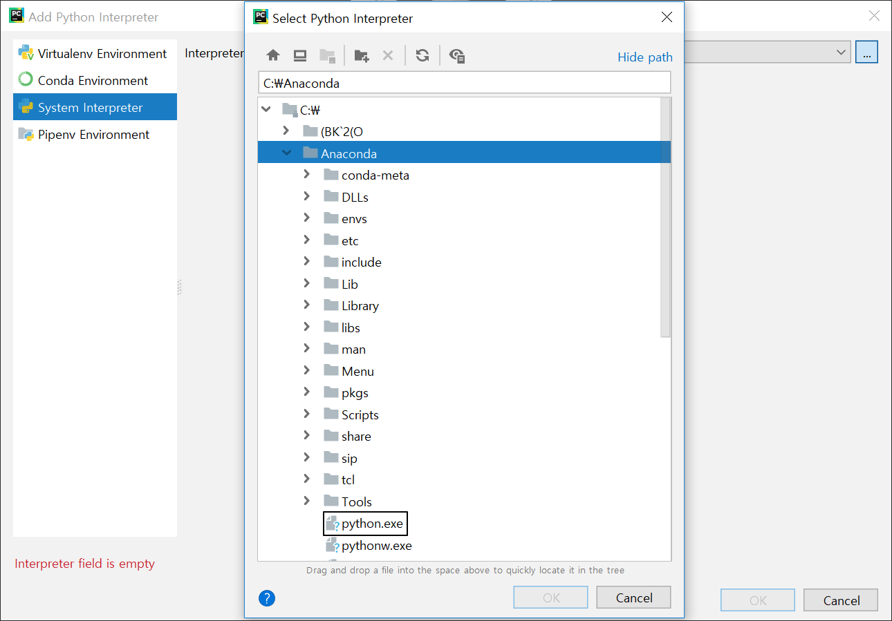Click the Project directory toolbar icon
The image size is (892, 621).
[327, 56]
